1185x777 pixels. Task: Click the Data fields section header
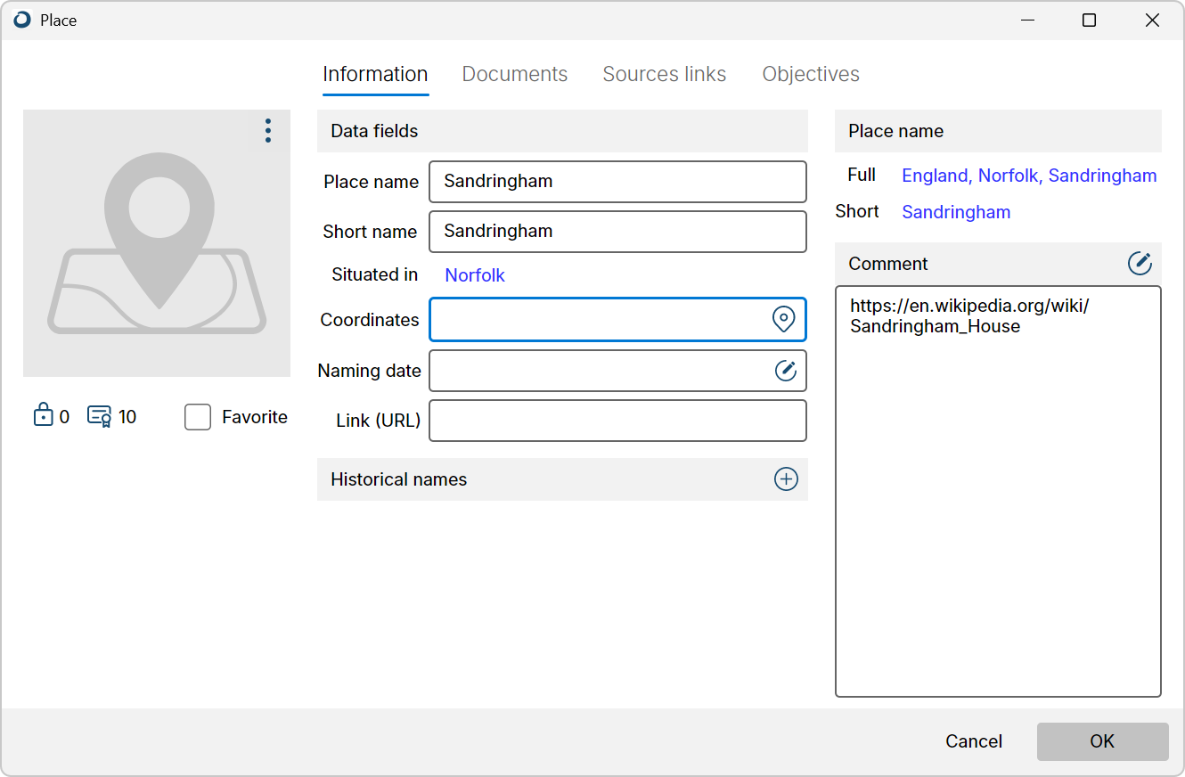[x=562, y=131]
